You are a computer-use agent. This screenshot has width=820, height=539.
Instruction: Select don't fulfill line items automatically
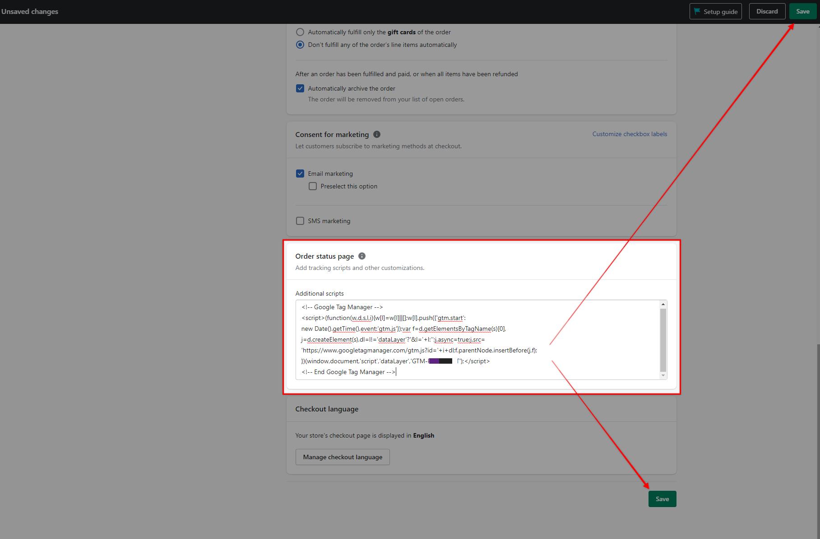click(300, 45)
